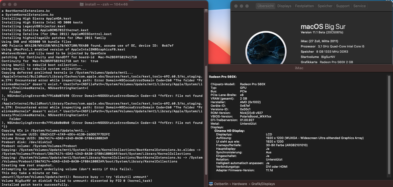
Task: Click the Adapter Firmware-Version '11.1d' value
Action: click(x=269, y=170)
